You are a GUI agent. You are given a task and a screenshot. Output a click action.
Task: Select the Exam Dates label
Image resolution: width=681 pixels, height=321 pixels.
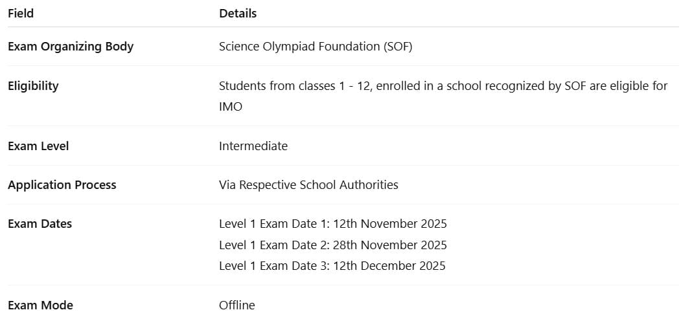[x=40, y=224]
